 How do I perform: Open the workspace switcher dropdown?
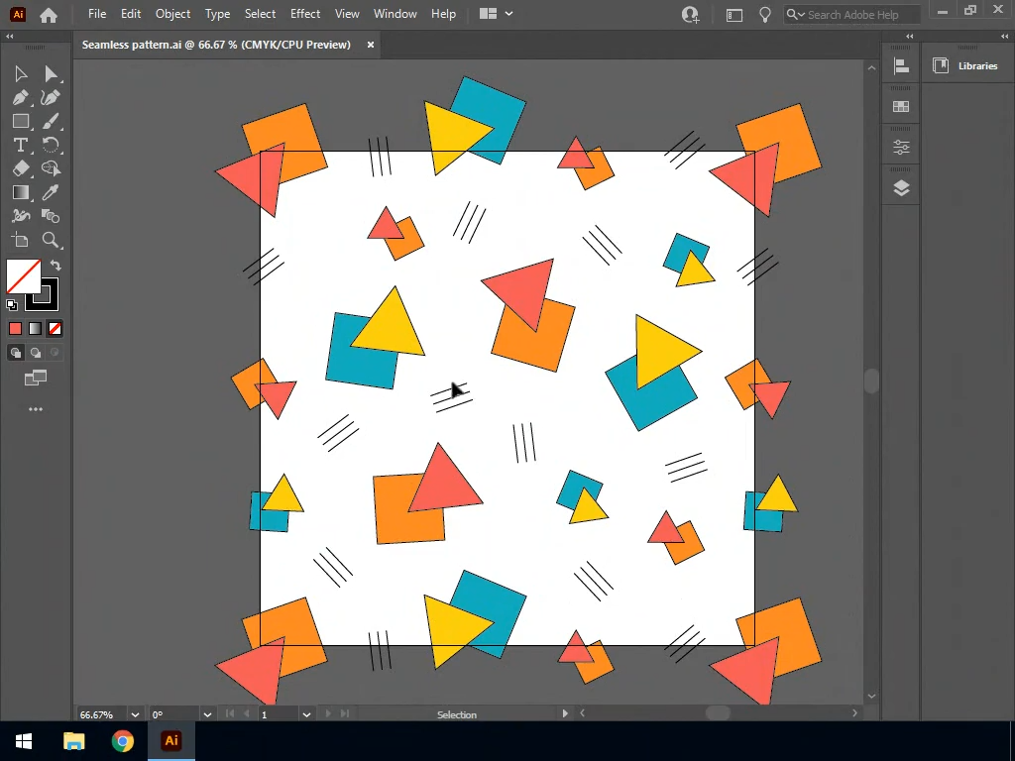click(x=496, y=14)
